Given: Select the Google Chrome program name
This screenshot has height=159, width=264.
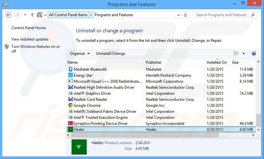Looking at the screenshot, I should click(x=87, y=106).
